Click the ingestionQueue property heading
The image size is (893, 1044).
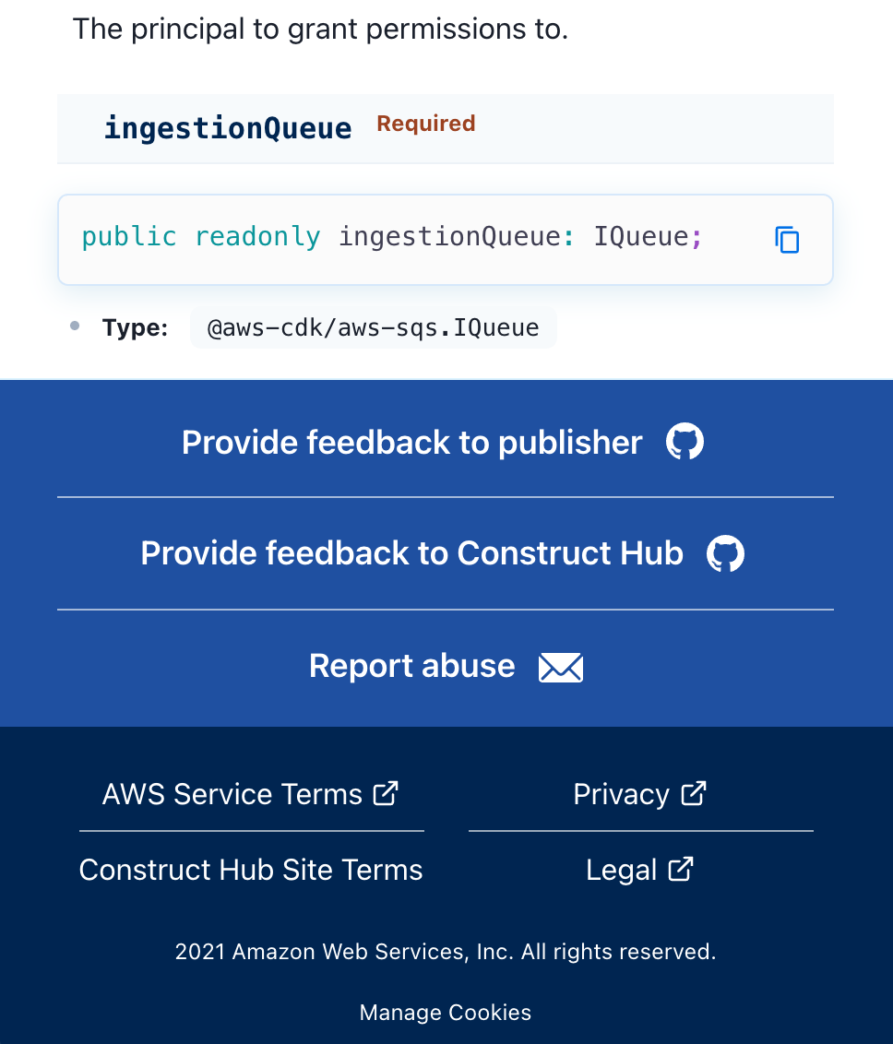[227, 127]
